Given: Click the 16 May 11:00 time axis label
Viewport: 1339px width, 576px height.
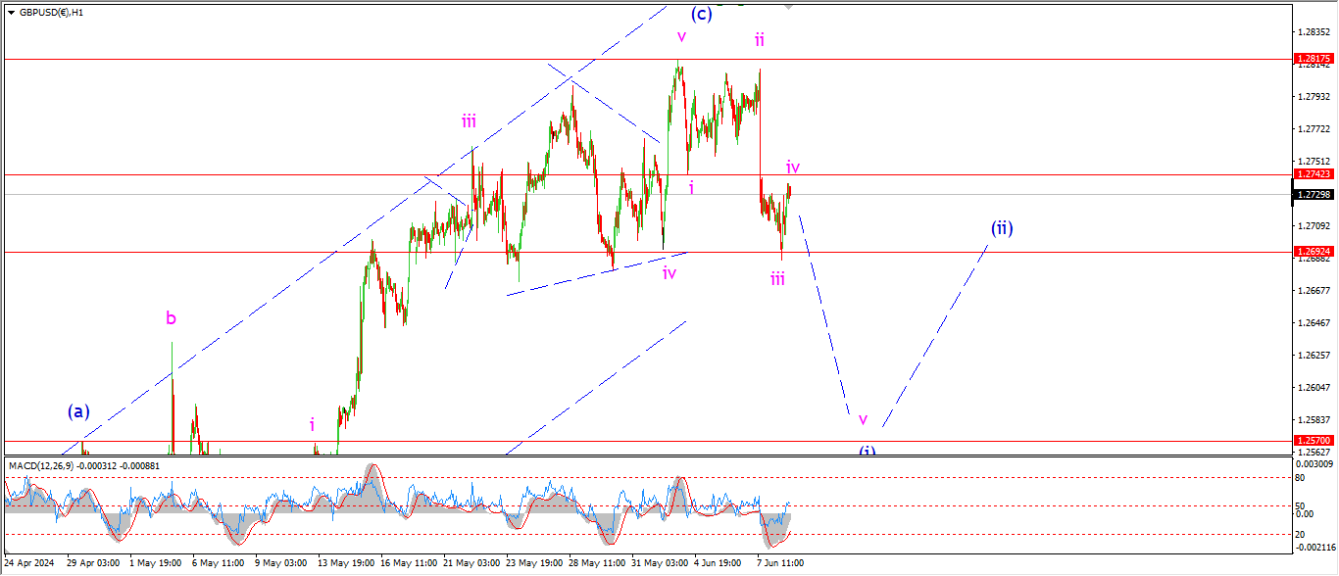Looking at the screenshot, I should 407,564.
